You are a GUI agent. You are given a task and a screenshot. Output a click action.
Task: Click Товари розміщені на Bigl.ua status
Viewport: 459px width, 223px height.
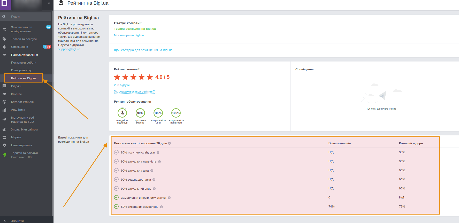tap(135, 29)
